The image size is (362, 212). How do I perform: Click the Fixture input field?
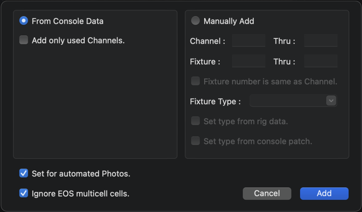[x=248, y=61]
